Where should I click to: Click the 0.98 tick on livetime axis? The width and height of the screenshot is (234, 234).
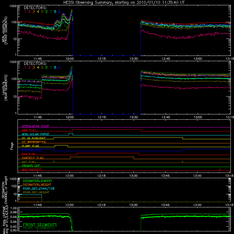[x=13, y=212]
